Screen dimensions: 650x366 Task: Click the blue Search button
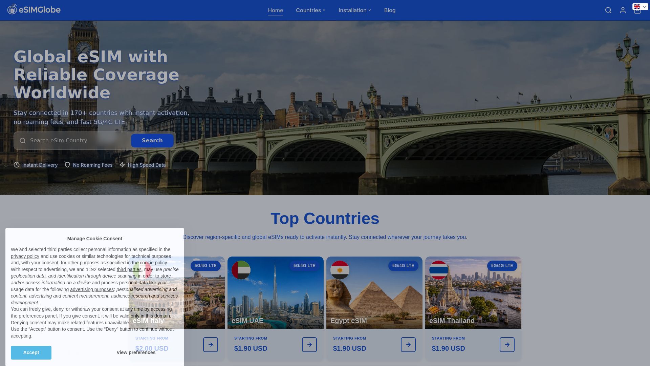pos(152,141)
